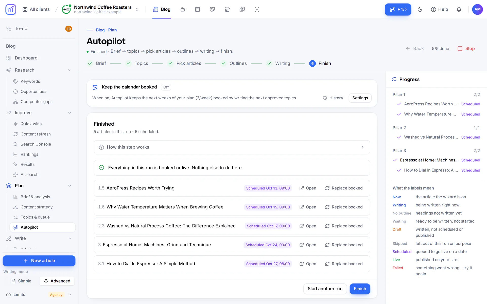
Task: Click the handshake icon in top navigation
Action: [212, 9]
